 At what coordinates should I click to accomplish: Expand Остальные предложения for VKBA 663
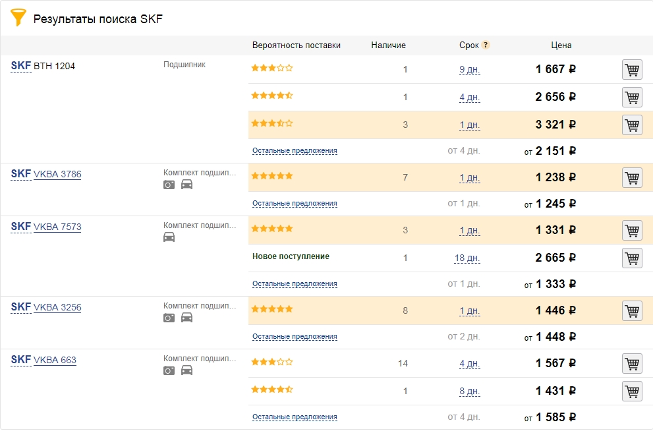pos(295,417)
